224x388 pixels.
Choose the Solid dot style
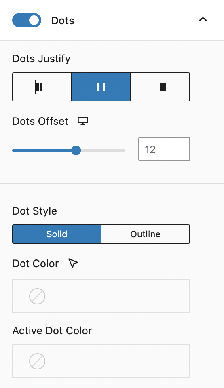pos(57,234)
